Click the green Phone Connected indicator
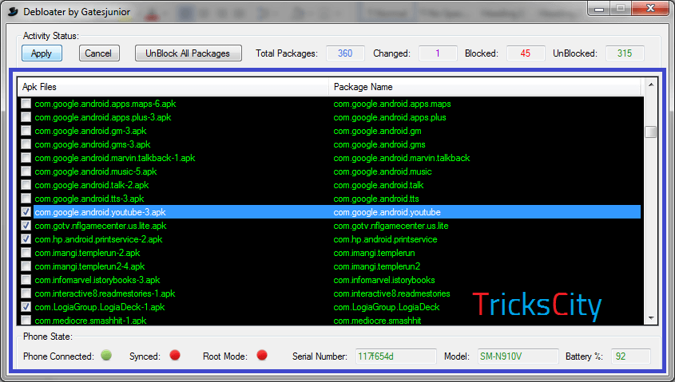The image size is (675, 382). pos(106,355)
